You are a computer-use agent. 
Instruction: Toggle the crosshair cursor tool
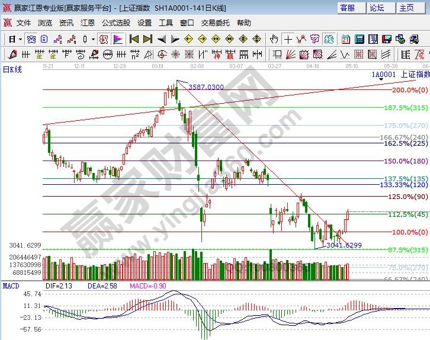tap(288, 39)
